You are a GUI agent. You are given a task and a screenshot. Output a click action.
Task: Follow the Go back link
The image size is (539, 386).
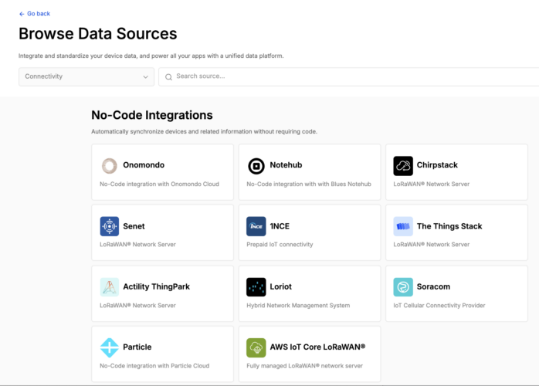click(x=35, y=14)
